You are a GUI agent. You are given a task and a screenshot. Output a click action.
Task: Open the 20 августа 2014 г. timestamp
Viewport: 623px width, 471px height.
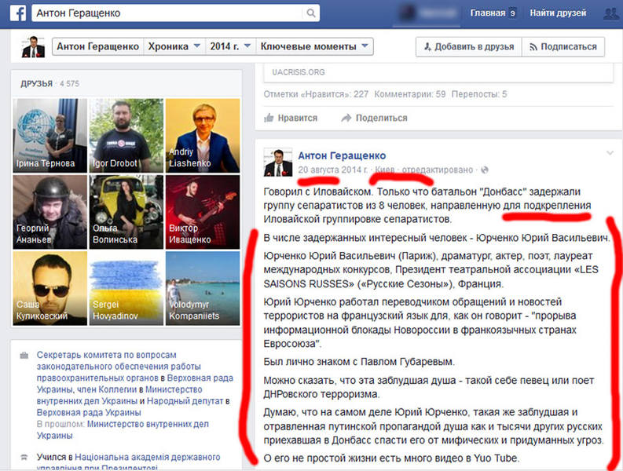pos(333,170)
